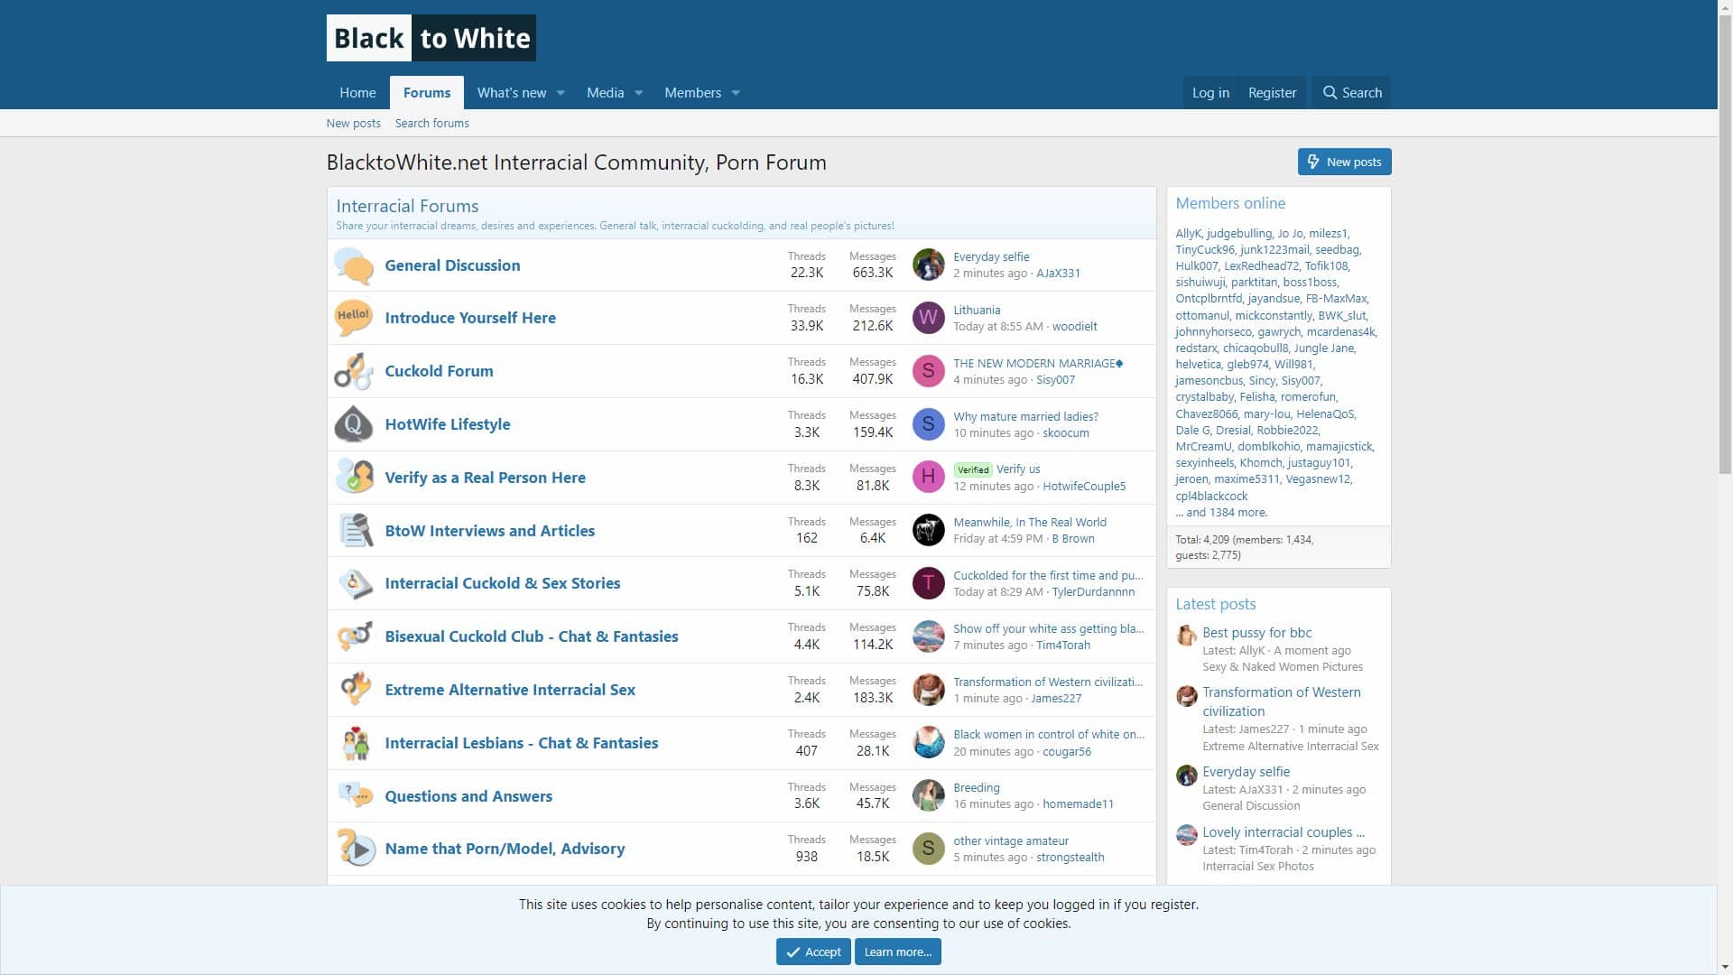Select Home in the navigation bar
This screenshot has height=975, width=1733.
click(357, 92)
